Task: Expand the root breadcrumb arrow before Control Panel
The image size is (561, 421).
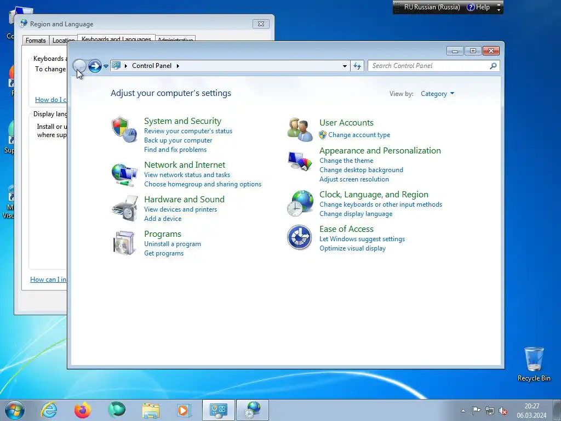Action: [x=126, y=66]
